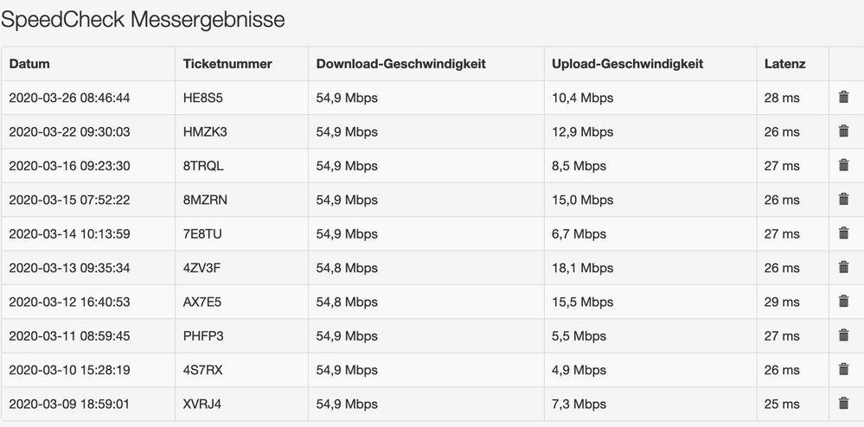The width and height of the screenshot is (864, 427).
Task: Delete the 4ZV3F speed test entry
Action: 843,267
